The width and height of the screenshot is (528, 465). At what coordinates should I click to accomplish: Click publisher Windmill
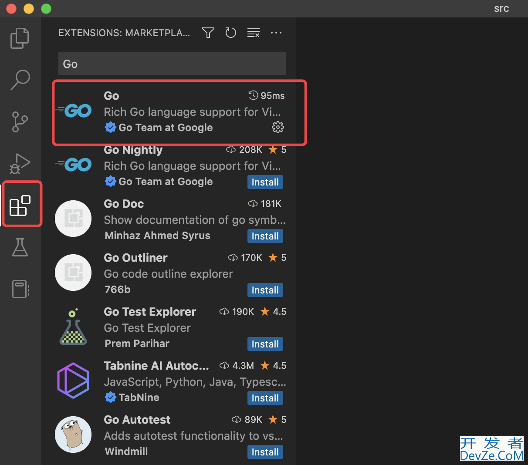[x=126, y=452]
